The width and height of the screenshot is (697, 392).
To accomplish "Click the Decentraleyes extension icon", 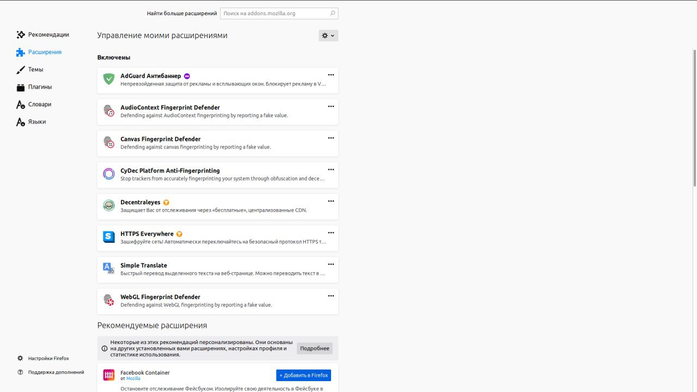I will 109,205.
